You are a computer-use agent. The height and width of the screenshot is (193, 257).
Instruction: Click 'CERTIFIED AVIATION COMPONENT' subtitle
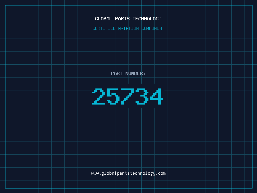(128, 28)
